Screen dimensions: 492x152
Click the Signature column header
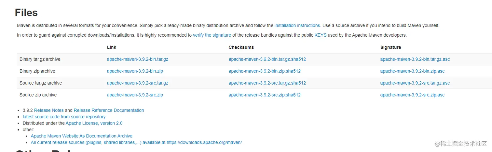(391, 47)
